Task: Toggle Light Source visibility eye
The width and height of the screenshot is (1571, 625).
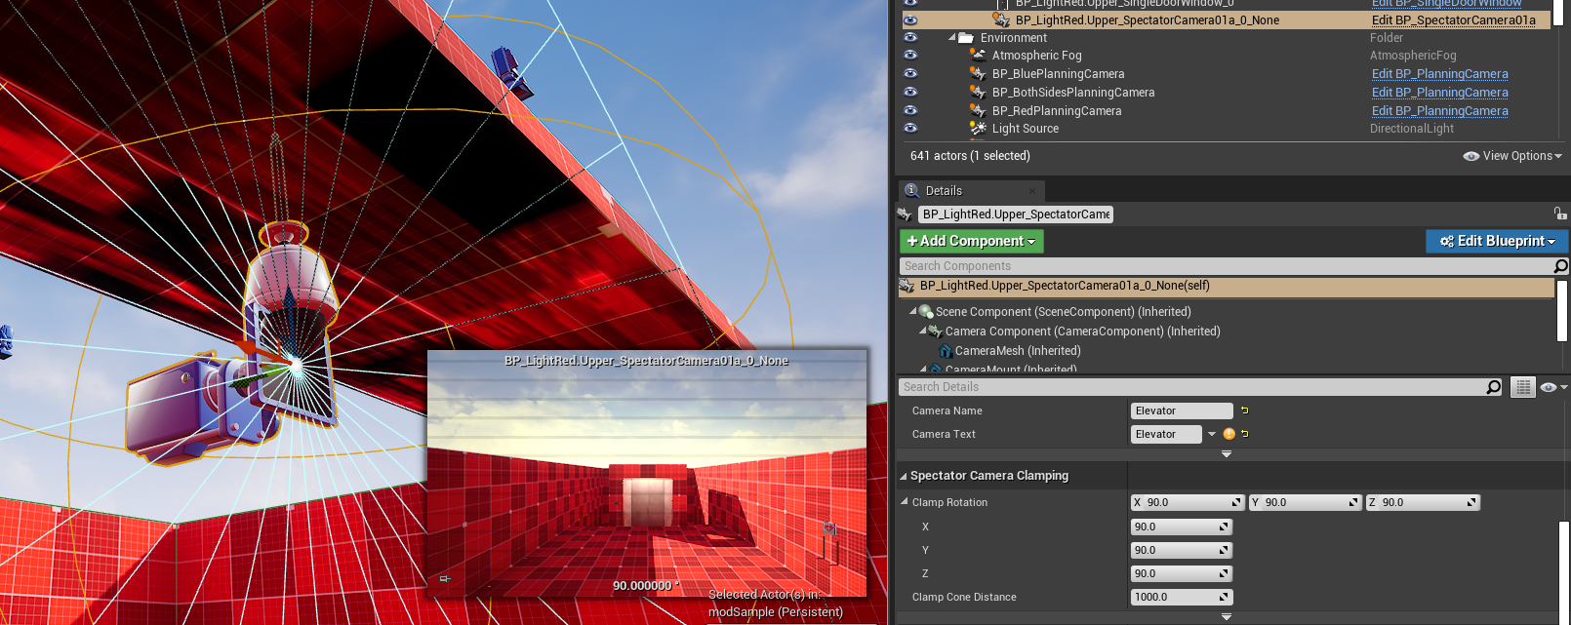Action: click(910, 128)
